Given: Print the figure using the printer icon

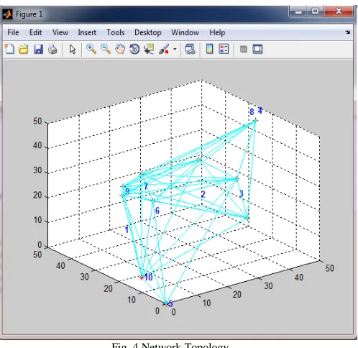Looking at the screenshot, I should (x=52, y=49).
